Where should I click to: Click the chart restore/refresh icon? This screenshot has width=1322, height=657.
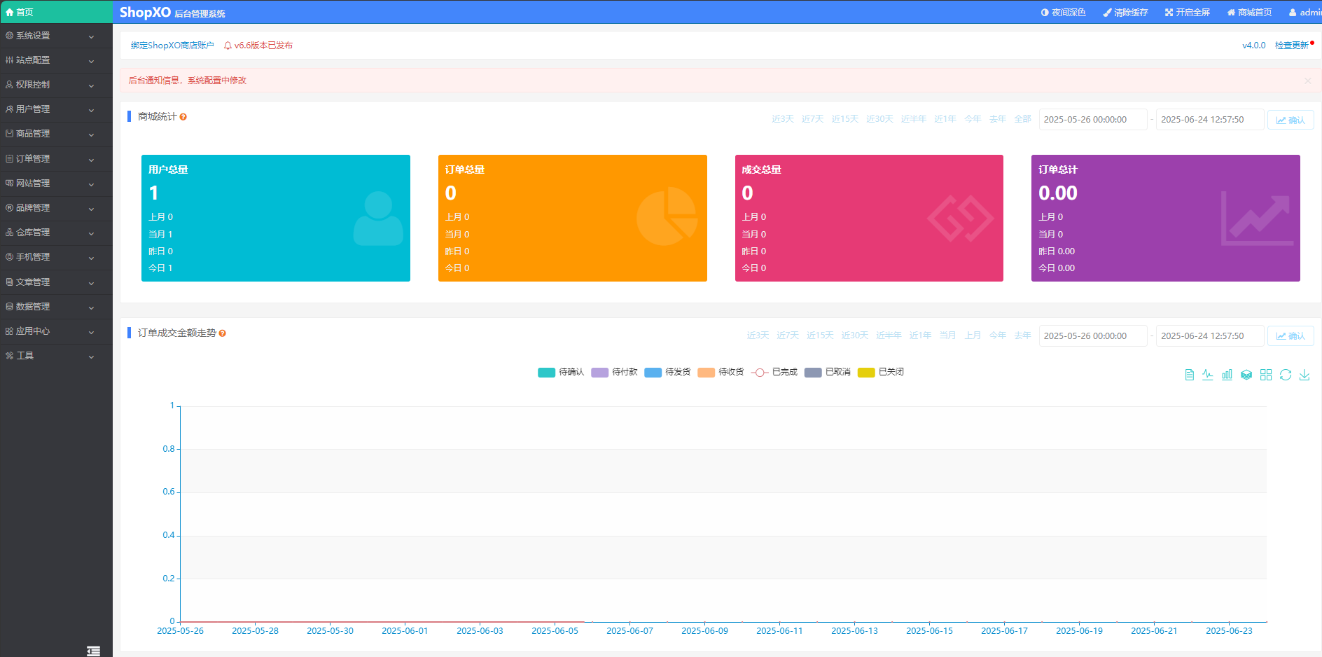[x=1286, y=375]
